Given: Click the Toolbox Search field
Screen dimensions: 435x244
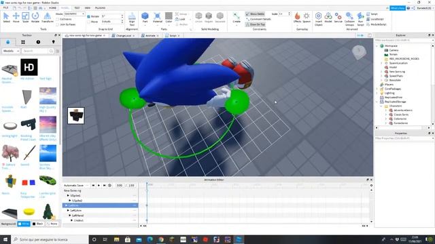Looking at the screenshot, I should coord(35,51).
